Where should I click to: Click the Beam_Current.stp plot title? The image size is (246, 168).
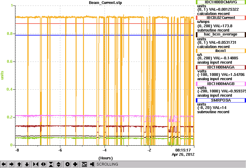point(105,3)
